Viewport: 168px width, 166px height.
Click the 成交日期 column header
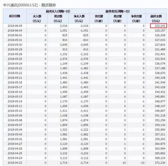click(x=15, y=16)
